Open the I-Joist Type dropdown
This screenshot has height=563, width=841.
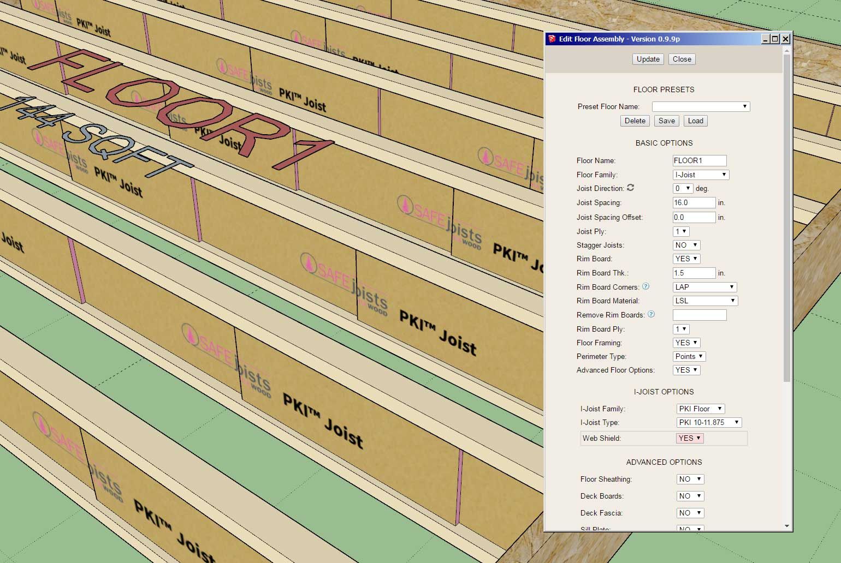point(709,422)
